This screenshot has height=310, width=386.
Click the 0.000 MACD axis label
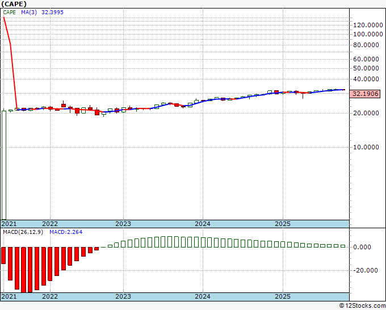click(362, 247)
